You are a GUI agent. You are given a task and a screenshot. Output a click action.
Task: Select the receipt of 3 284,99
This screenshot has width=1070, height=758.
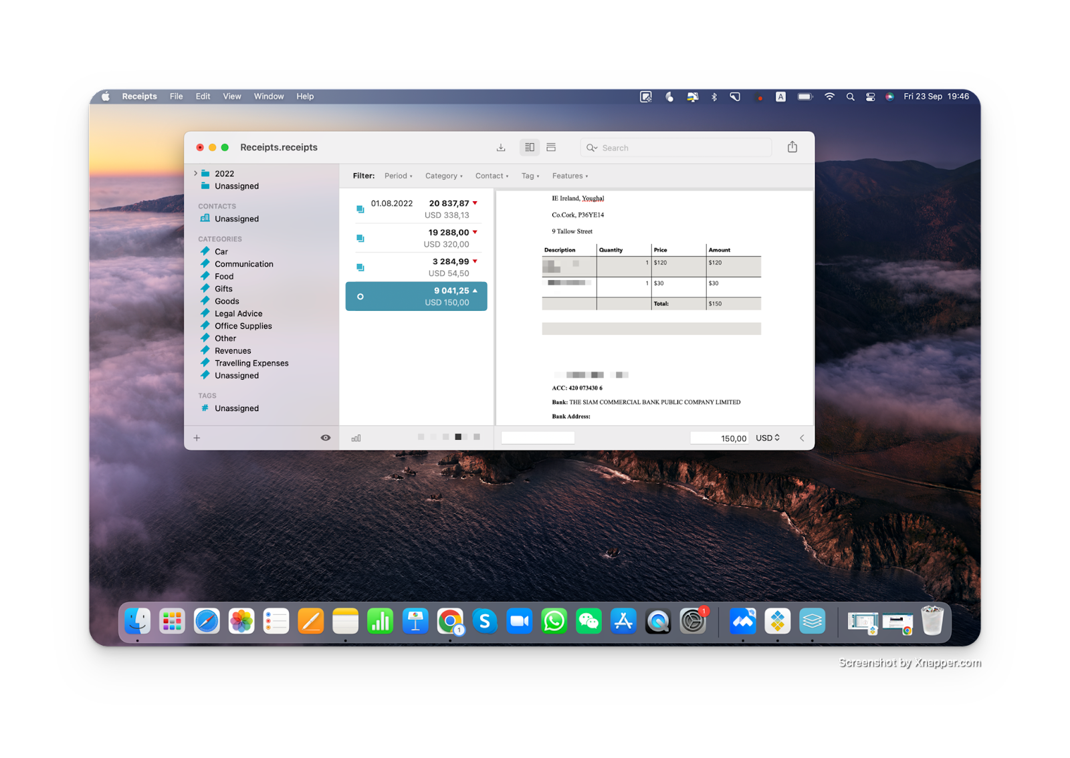click(x=417, y=267)
